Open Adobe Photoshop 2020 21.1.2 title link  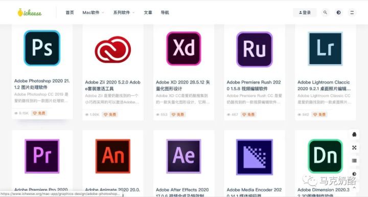point(42,84)
